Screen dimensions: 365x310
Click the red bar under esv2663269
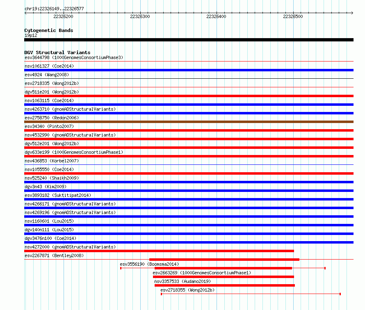click(224, 277)
